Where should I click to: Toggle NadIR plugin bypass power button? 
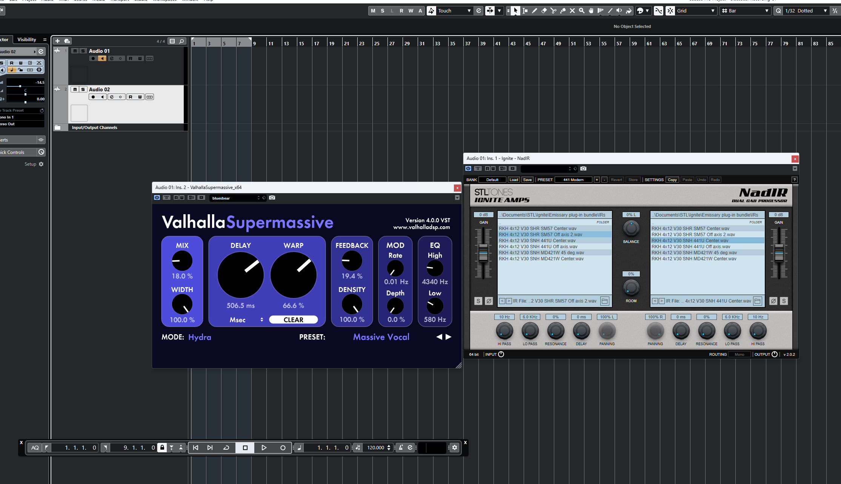[x=468, y=169]
